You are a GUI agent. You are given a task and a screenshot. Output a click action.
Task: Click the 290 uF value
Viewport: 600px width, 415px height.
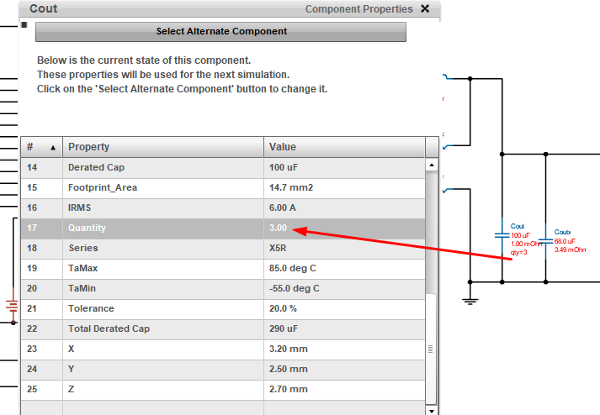[283, 329]
